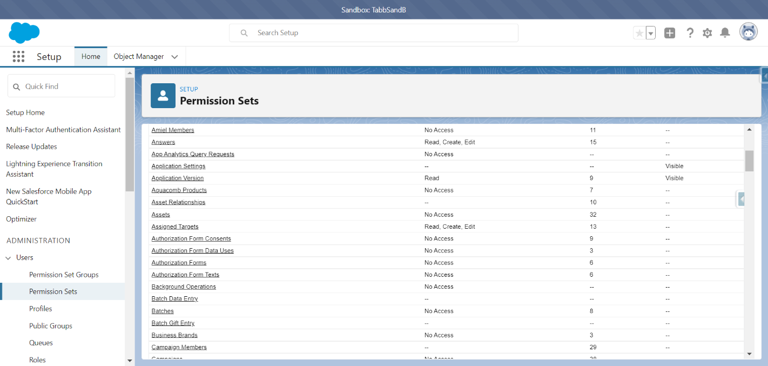This screenshot has width=768, height=366.
Task: Open the Authorization Form Consents link
Action: 191,238
